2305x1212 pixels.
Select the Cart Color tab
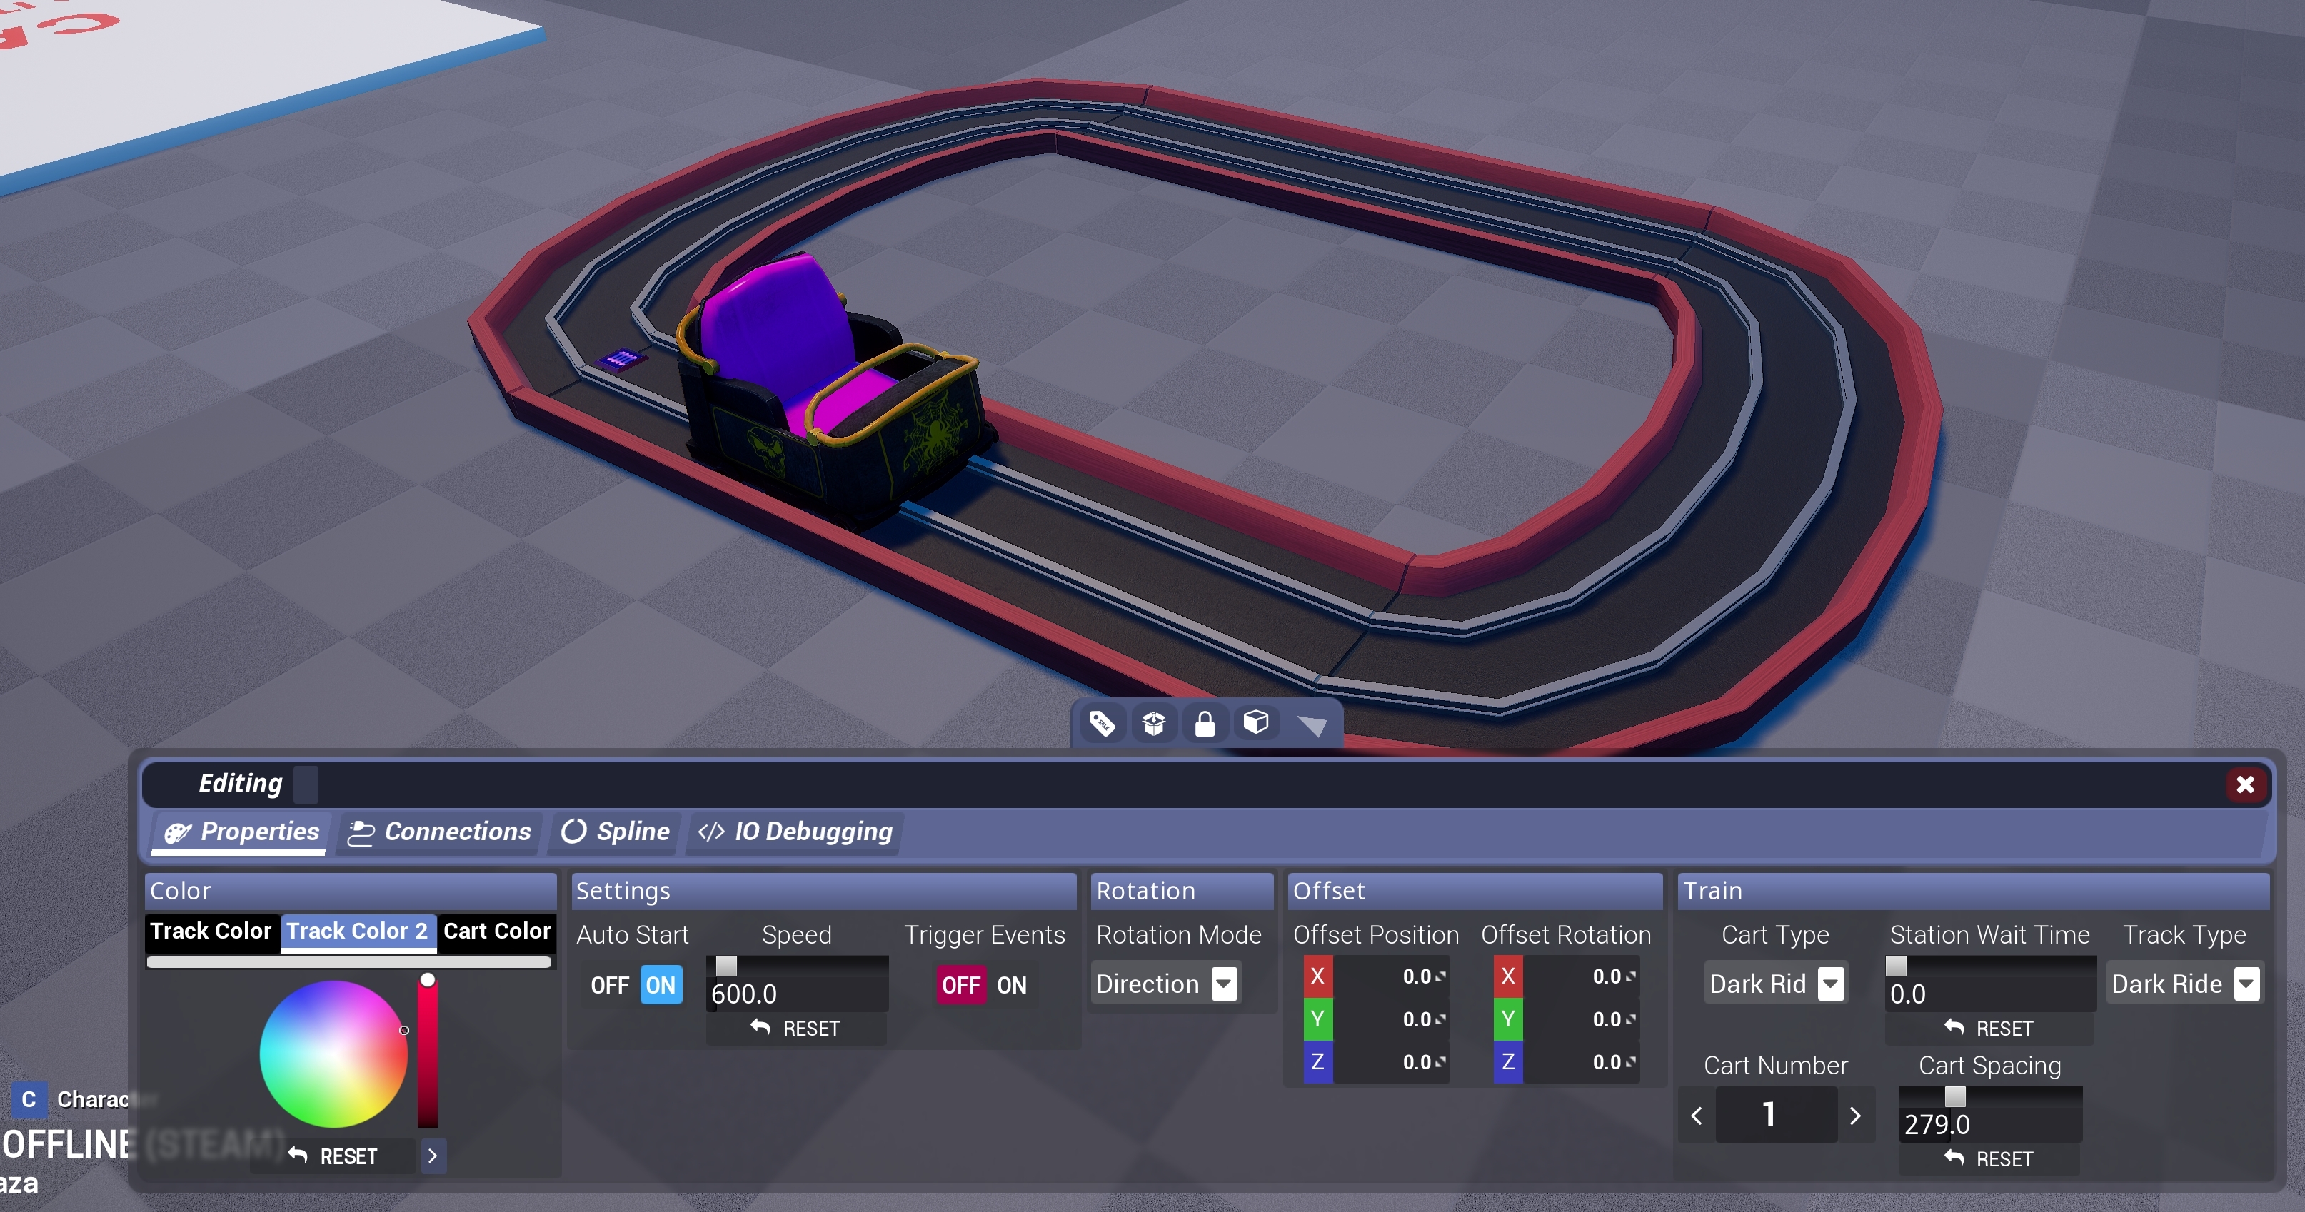pos(498,931)
